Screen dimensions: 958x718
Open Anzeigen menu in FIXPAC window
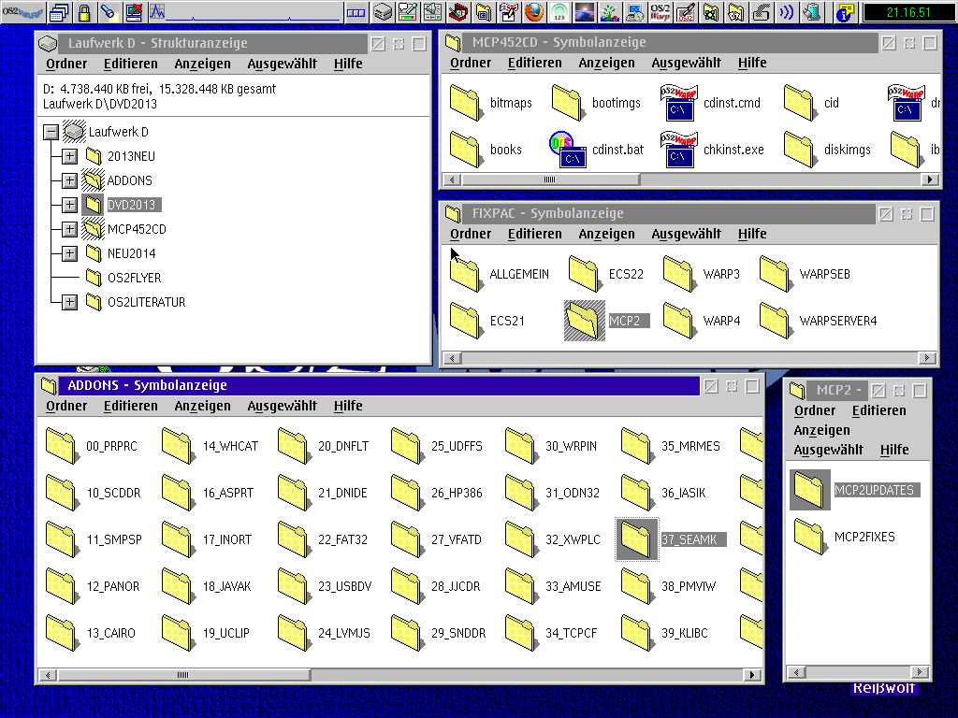click(606, 234)
